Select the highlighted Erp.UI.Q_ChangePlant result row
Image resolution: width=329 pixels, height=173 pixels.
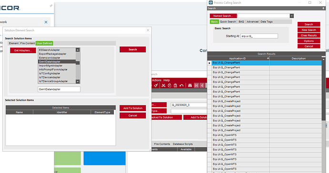pyautogui.click(x=267, y=63)
